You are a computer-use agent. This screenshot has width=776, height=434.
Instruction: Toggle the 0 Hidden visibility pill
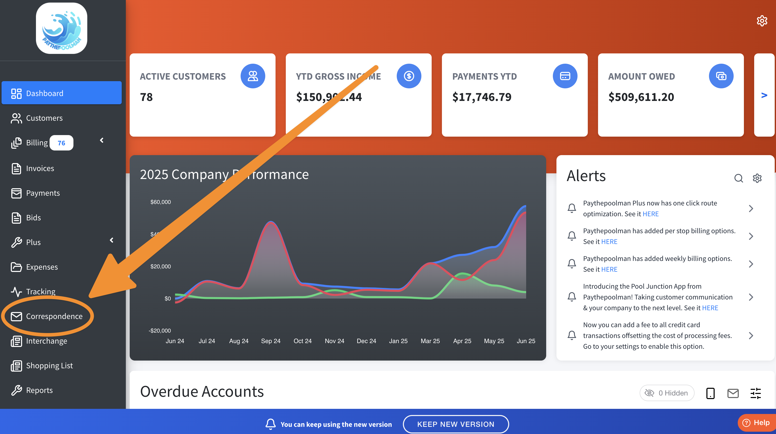click(x=667, y=393)
